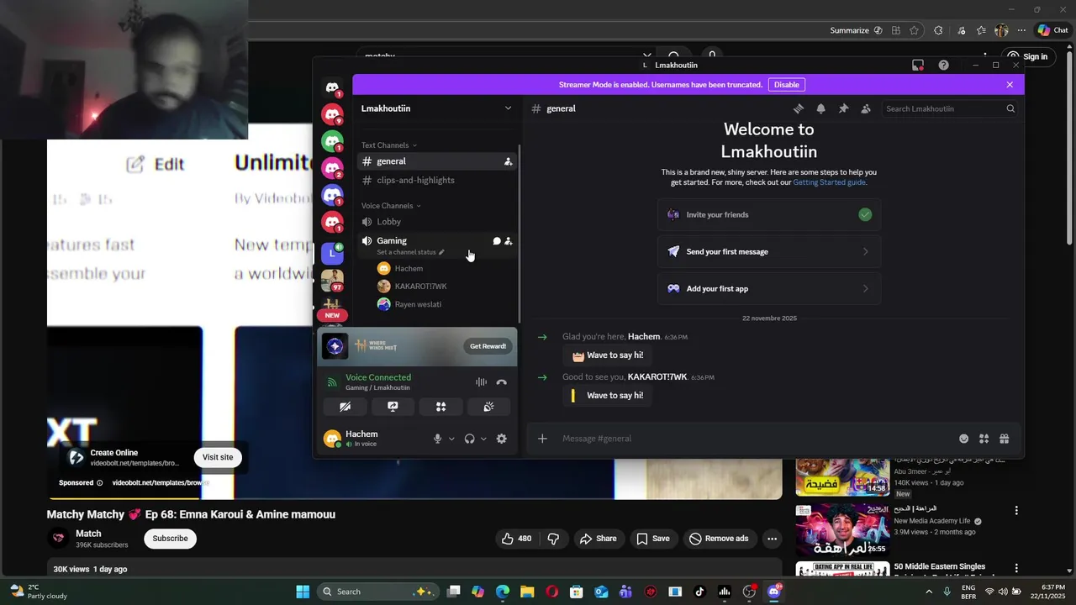Click the L server icon in sidebar
Image resolution: width=1076 pixels, height=605 pixels.
coord(333,252)
